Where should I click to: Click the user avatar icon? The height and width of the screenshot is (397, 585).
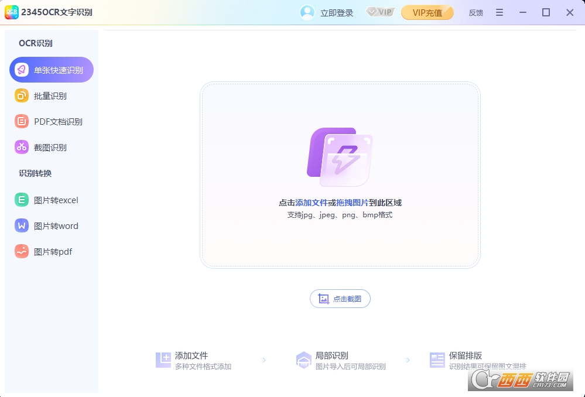coord(309,12)
